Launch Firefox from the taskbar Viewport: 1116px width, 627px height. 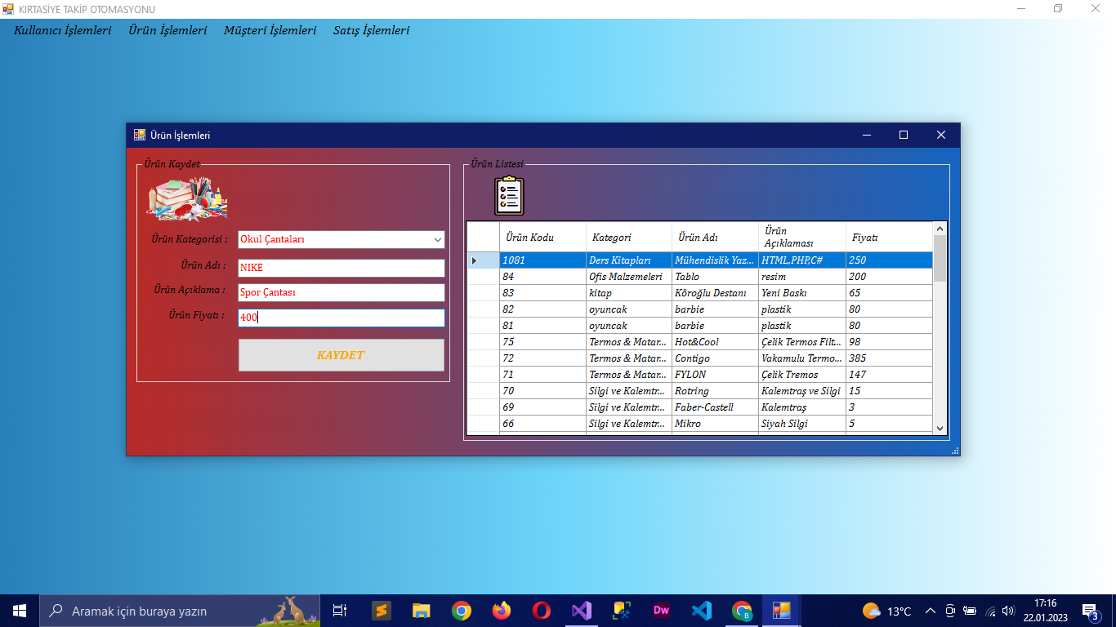[501, 611]
